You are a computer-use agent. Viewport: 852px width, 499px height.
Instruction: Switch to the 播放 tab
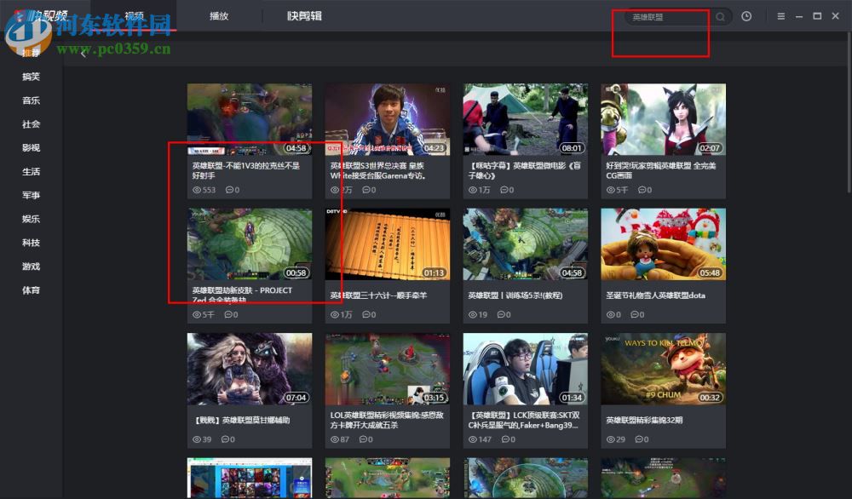pos(219,15)
